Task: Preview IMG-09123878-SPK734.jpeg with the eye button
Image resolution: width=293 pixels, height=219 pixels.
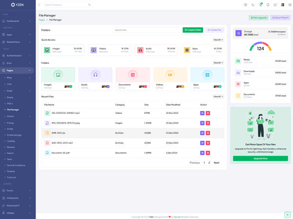Action: tap(202, 123)
